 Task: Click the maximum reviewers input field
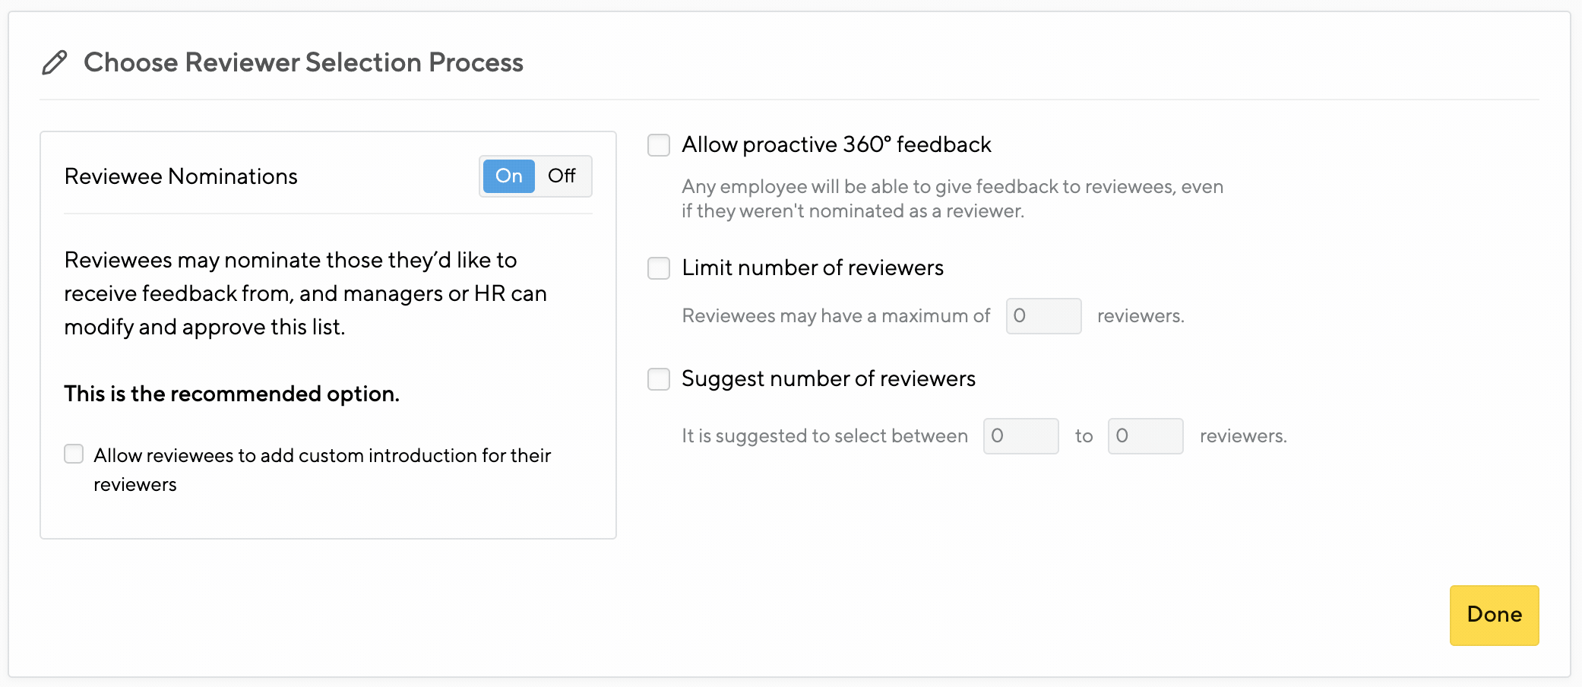(x=1043, y=315)
